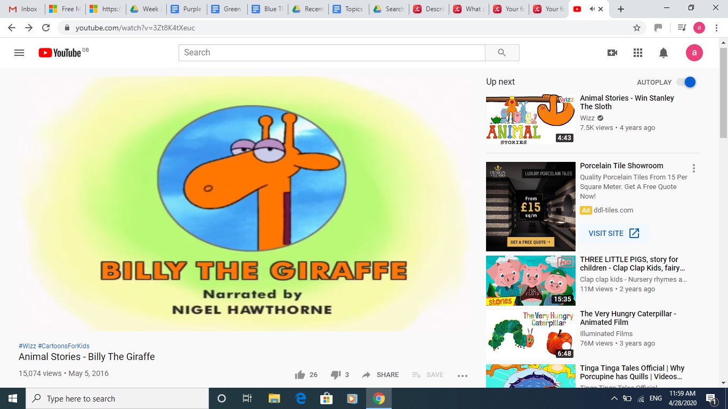728x409 pixels.
Task: Click the network wifi tray icon
Action: (641, 398)
